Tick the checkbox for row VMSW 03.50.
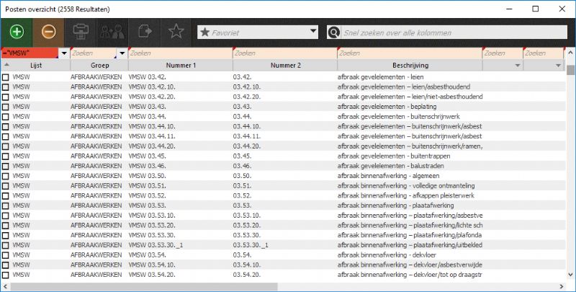 pyautogui.click(x=6, y=175)
